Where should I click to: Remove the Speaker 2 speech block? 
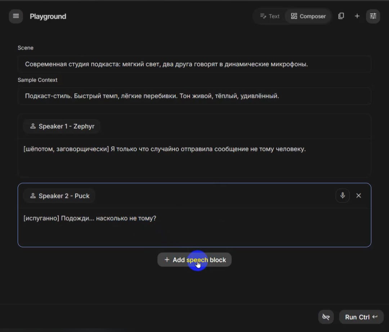click(x=358, y=196)
